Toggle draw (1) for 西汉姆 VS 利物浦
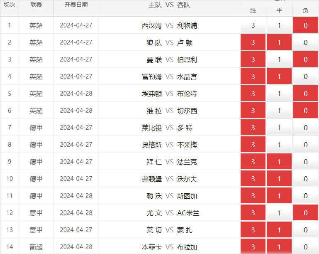The height and width of the screenshot is (254, 319). (279, 25)
